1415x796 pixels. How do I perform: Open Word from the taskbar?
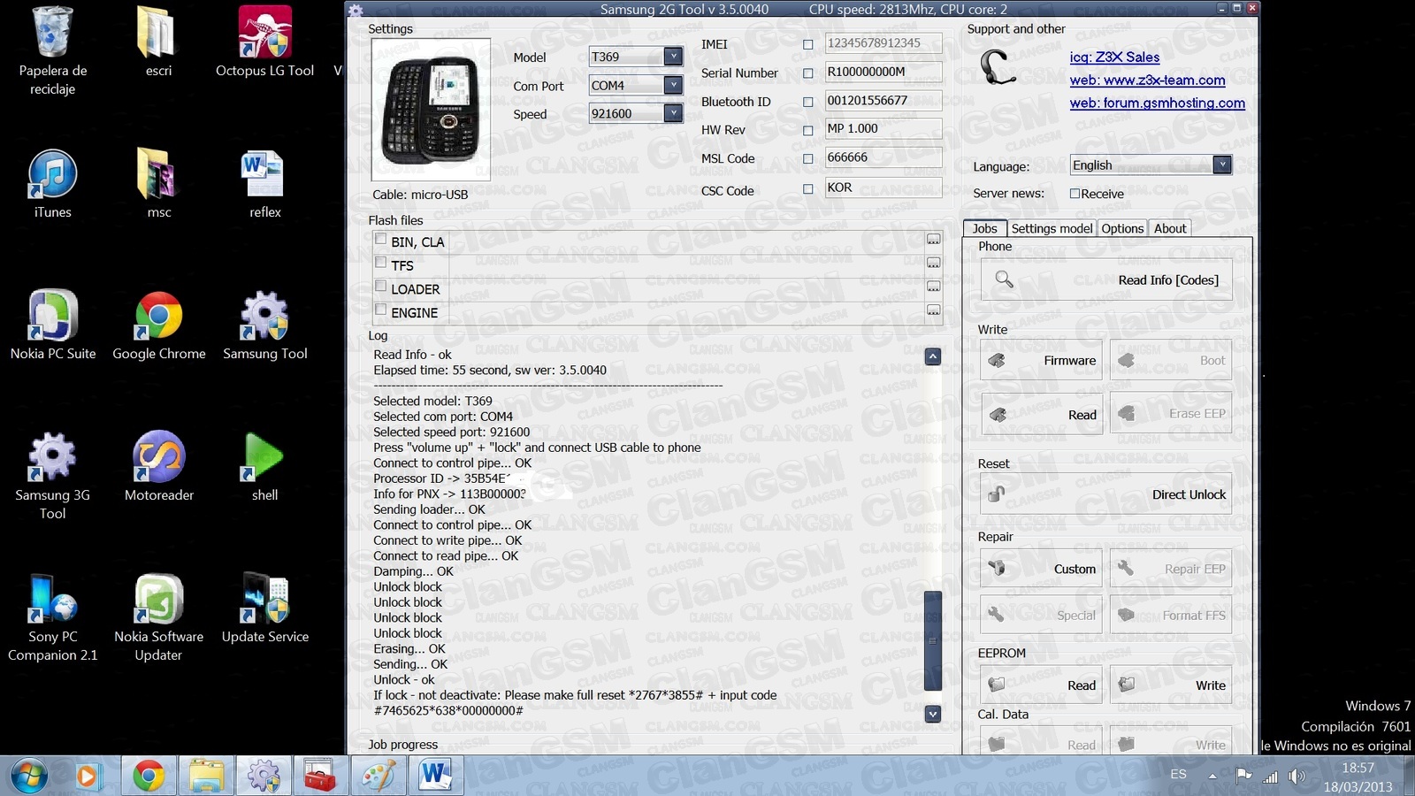[436, 776]
